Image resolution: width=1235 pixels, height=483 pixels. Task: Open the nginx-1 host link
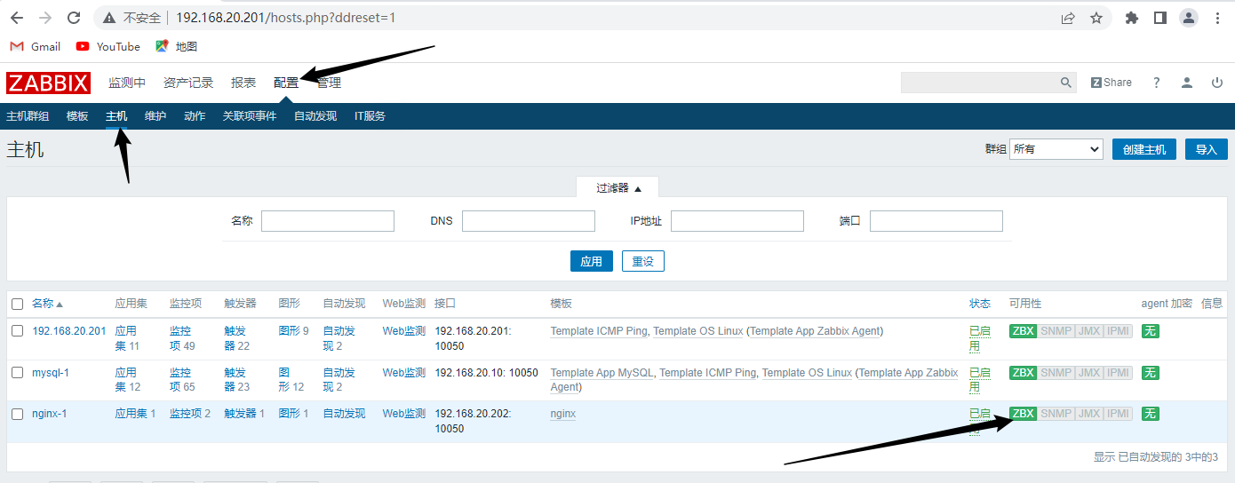pos(50,414)
